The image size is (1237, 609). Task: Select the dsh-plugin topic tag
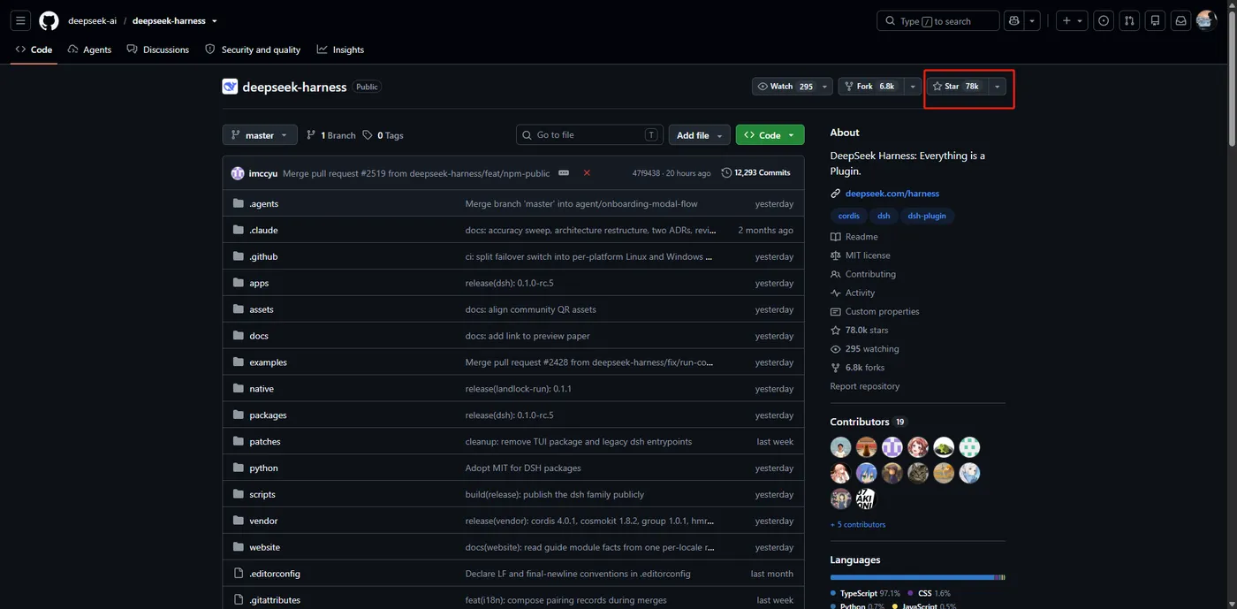(926, 216)
